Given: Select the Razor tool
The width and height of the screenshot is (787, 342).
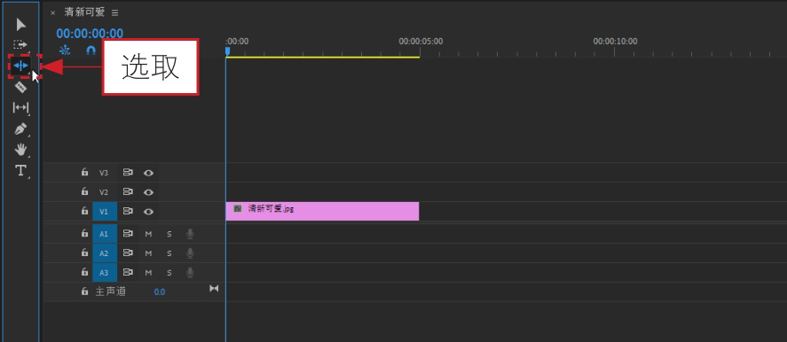Looking at the screenshot, I should click(20, 87).
